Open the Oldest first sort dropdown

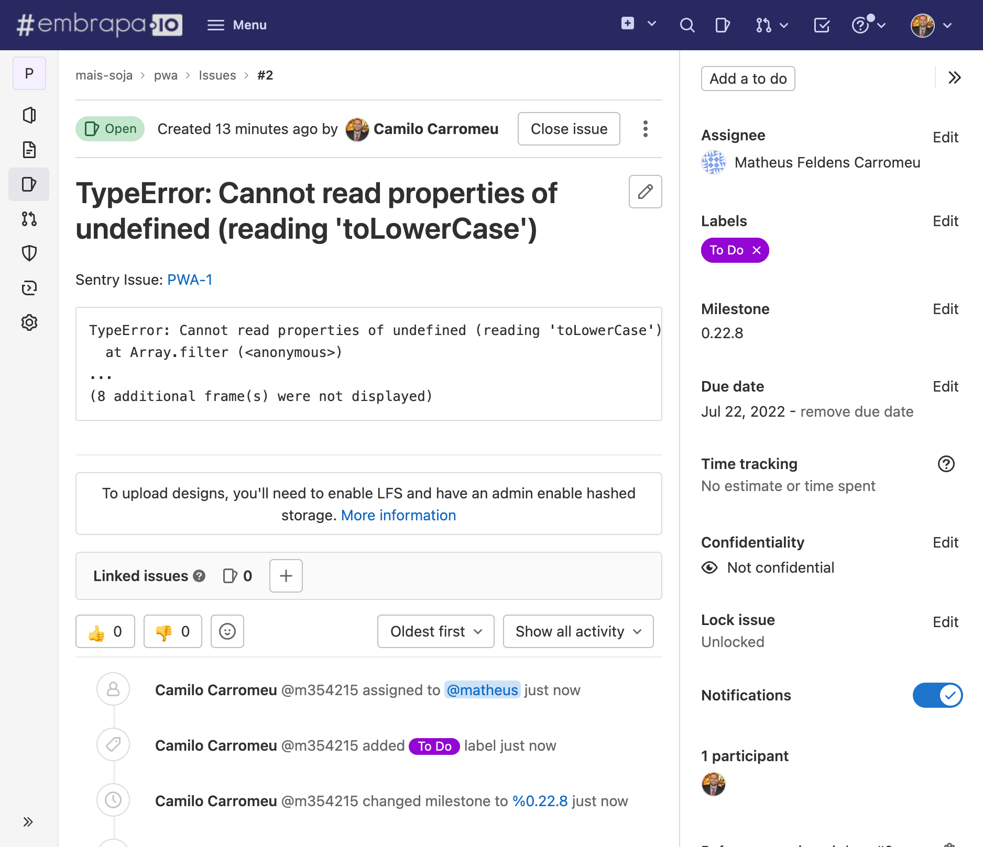click(435, 631)
